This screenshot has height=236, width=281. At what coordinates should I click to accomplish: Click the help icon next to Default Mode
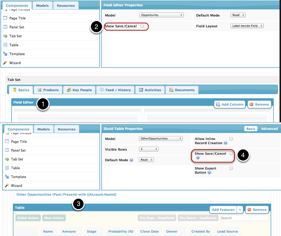click(131, 160)
